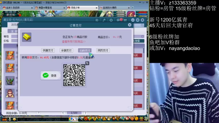Click the grey figure icon by 当前

coord(10,119)
